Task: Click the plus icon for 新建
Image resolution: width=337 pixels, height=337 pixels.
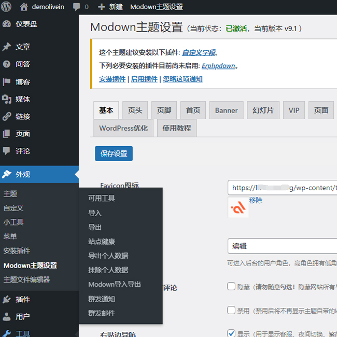Action: 102,7
